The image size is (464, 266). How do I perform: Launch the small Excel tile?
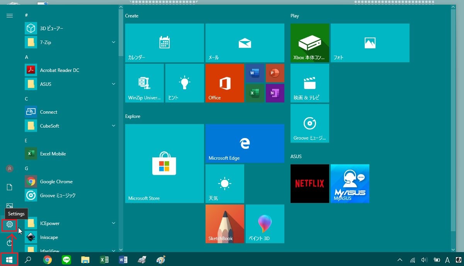click(255, 93)
